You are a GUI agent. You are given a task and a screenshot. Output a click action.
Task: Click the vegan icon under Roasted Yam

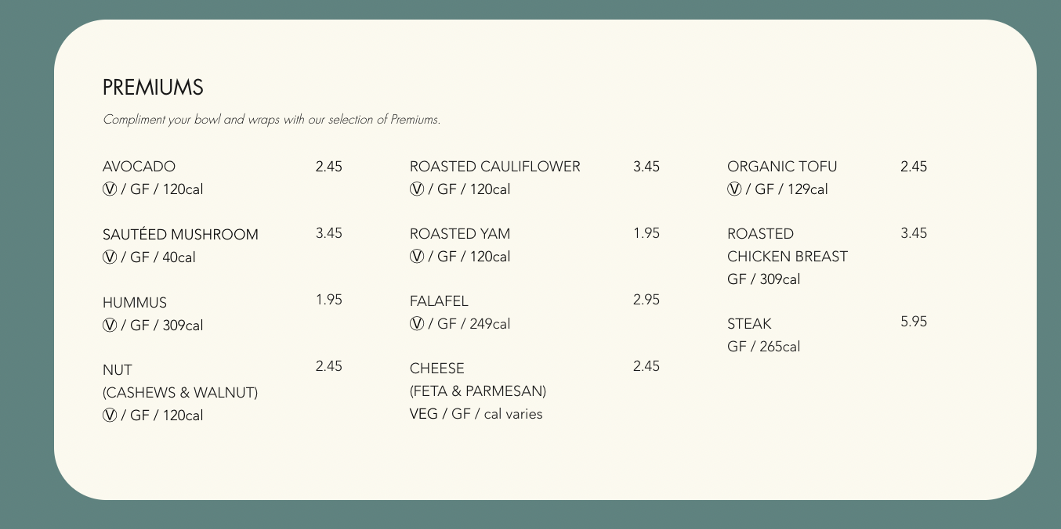pos(416,257)
